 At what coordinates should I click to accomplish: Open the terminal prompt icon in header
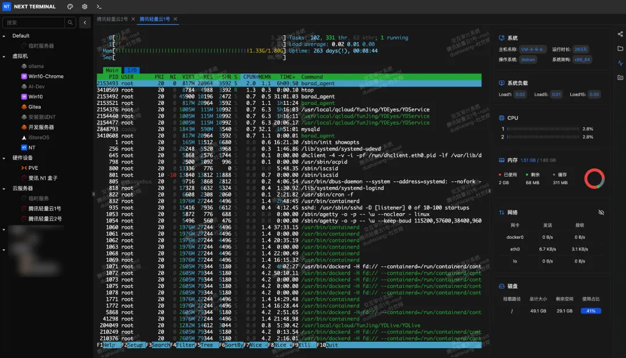99,6
